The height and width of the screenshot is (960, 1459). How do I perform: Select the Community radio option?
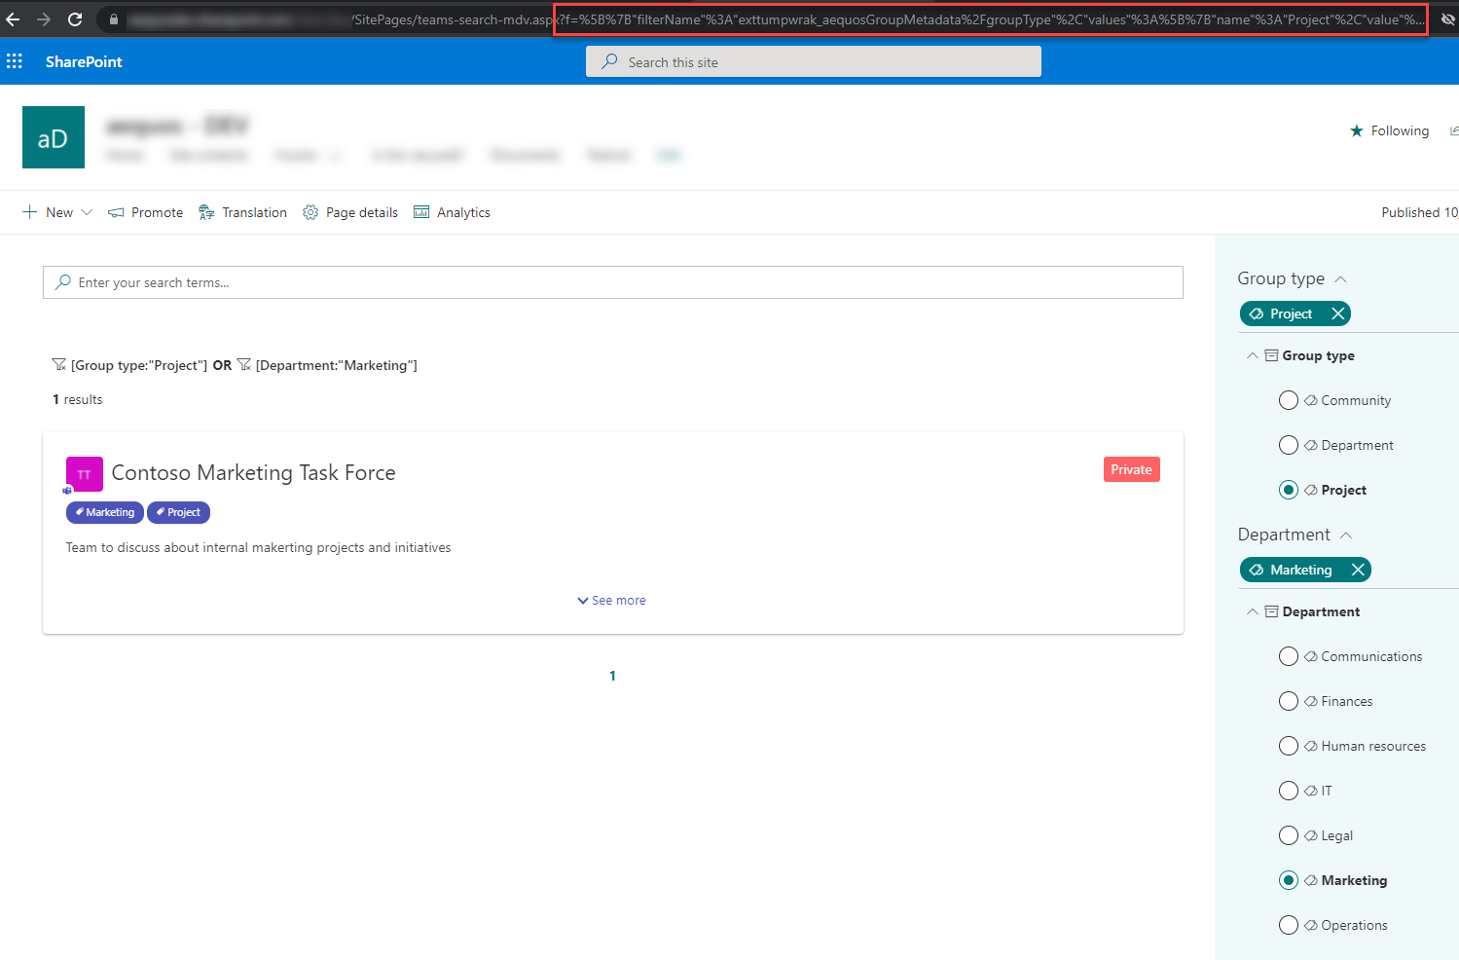coord(1289,400)
